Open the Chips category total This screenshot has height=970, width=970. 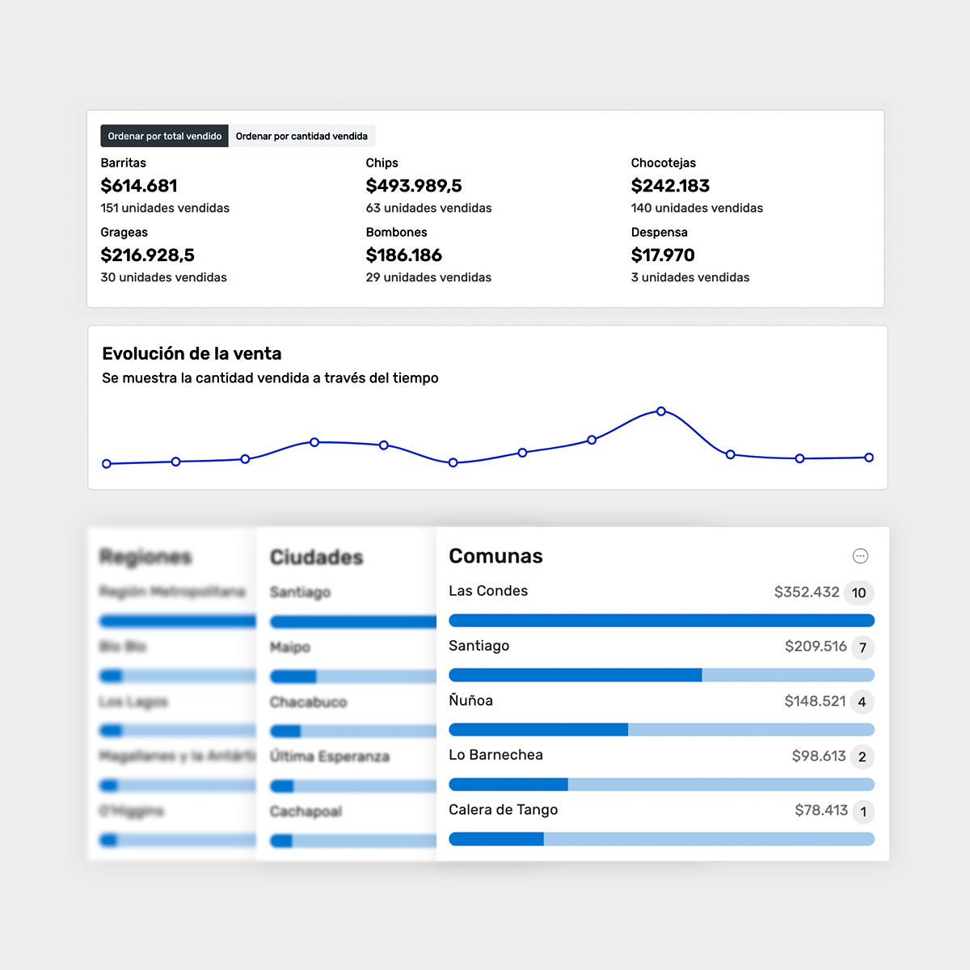413,186
